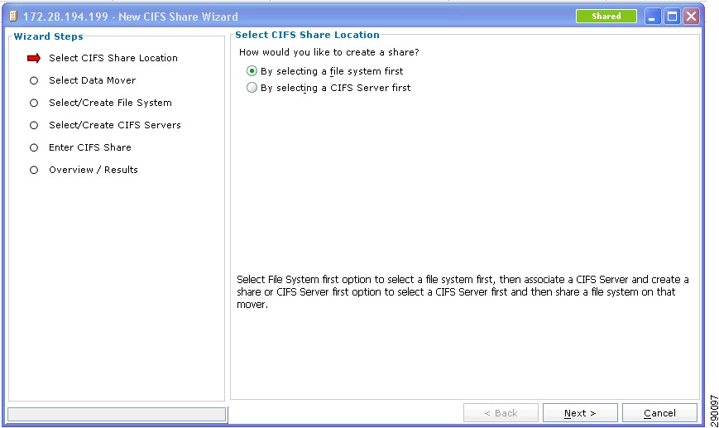Open the Select CIFS Share Location step
This screenshot has height=428, width=719.
click(113, 58)
